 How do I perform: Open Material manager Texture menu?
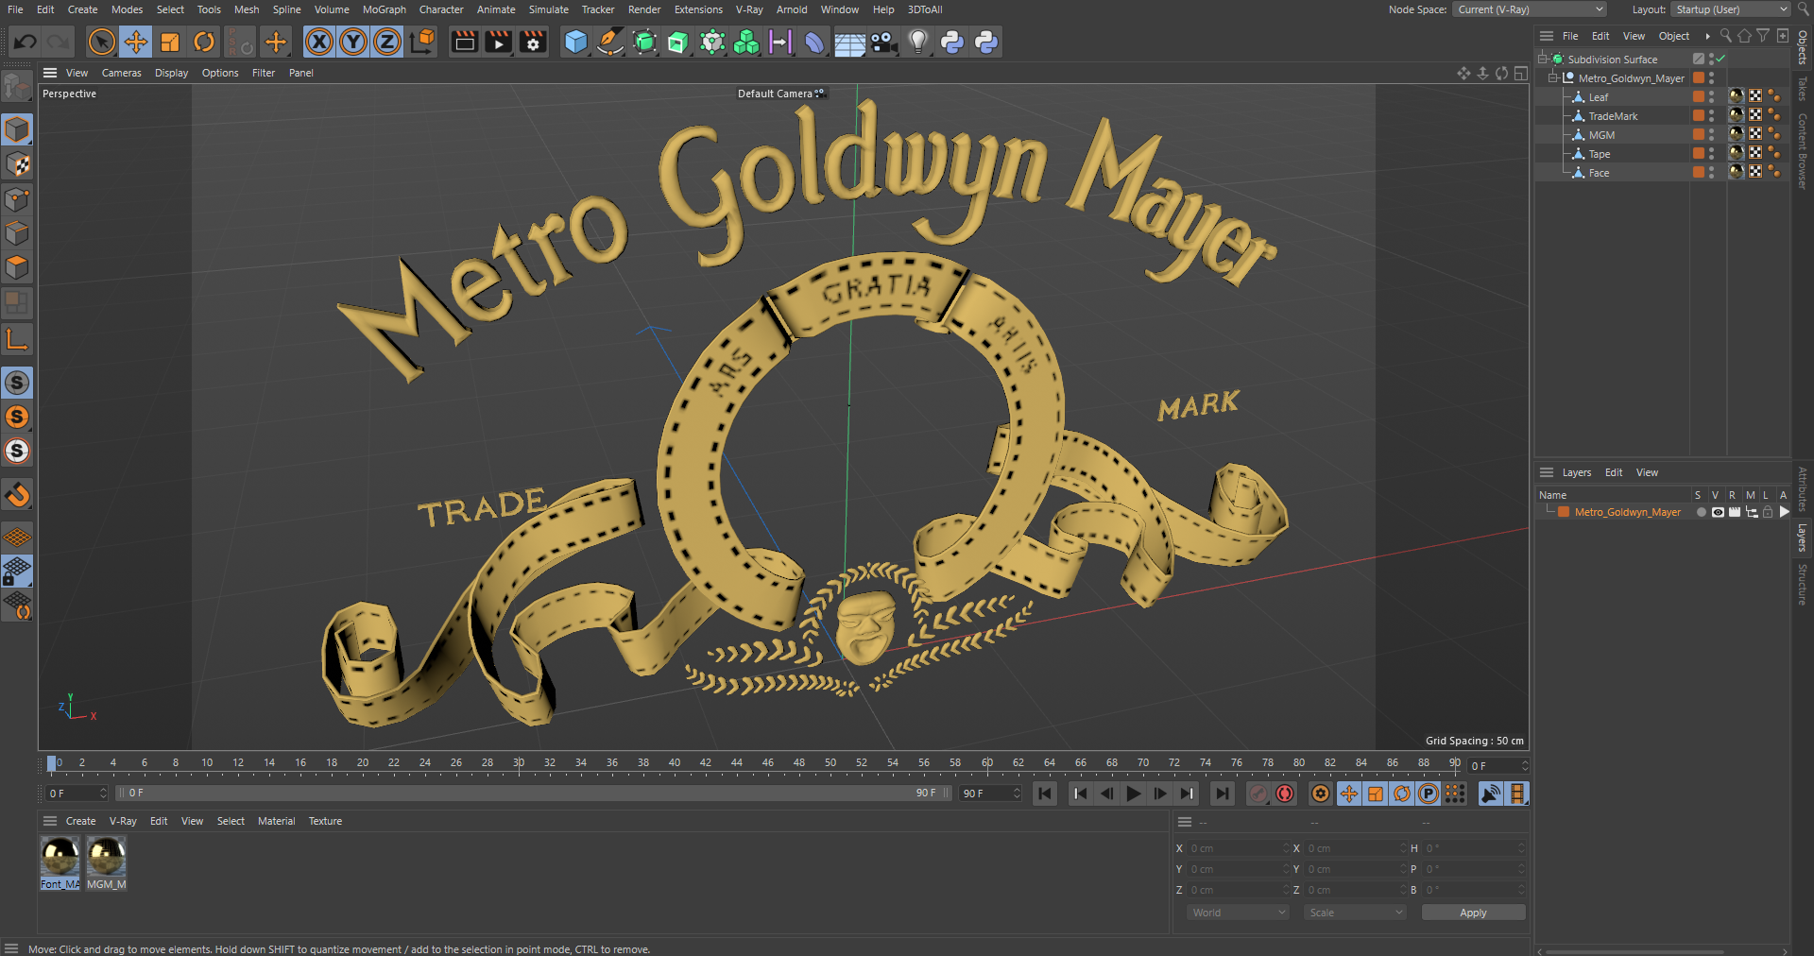[325, 821]
